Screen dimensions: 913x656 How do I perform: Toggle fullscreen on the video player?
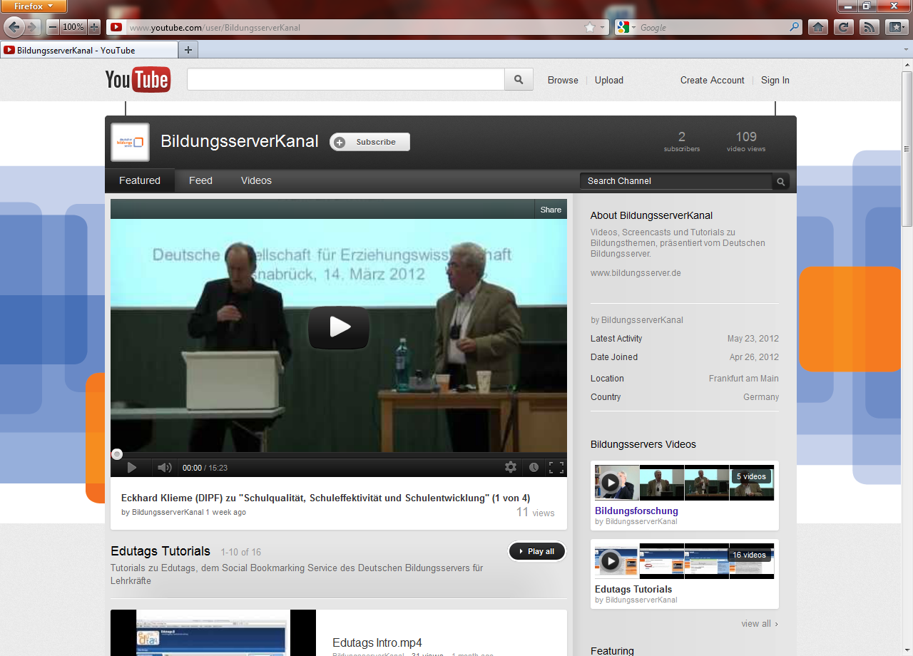coord(556,468)
